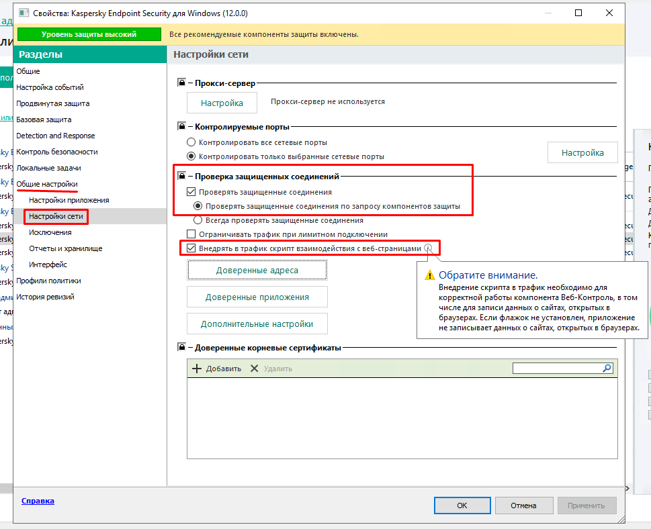This screenshot has width=651, height=529.
Task: Select Всегда проверять защищенные соединения
Action: click(x=198, y=220)
